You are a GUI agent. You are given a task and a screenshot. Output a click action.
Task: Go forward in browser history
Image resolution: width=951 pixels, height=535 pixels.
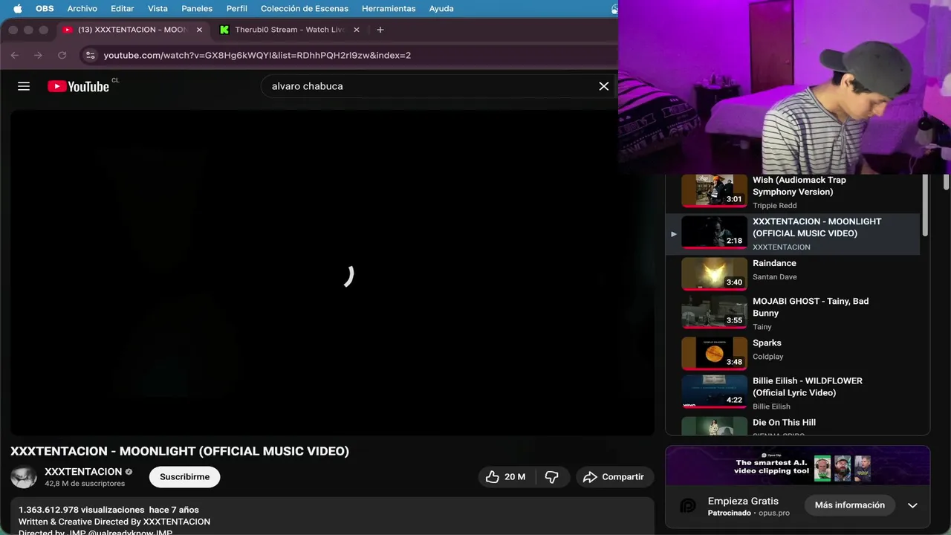(x=39, y=55)
